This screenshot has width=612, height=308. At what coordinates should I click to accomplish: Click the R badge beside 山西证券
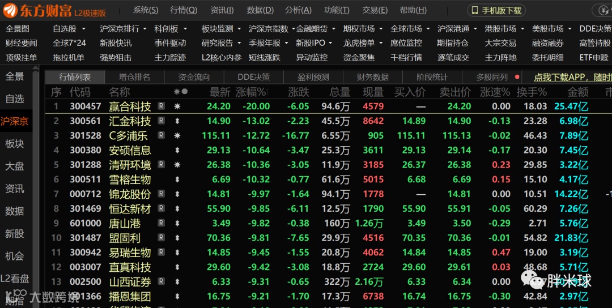161,281
